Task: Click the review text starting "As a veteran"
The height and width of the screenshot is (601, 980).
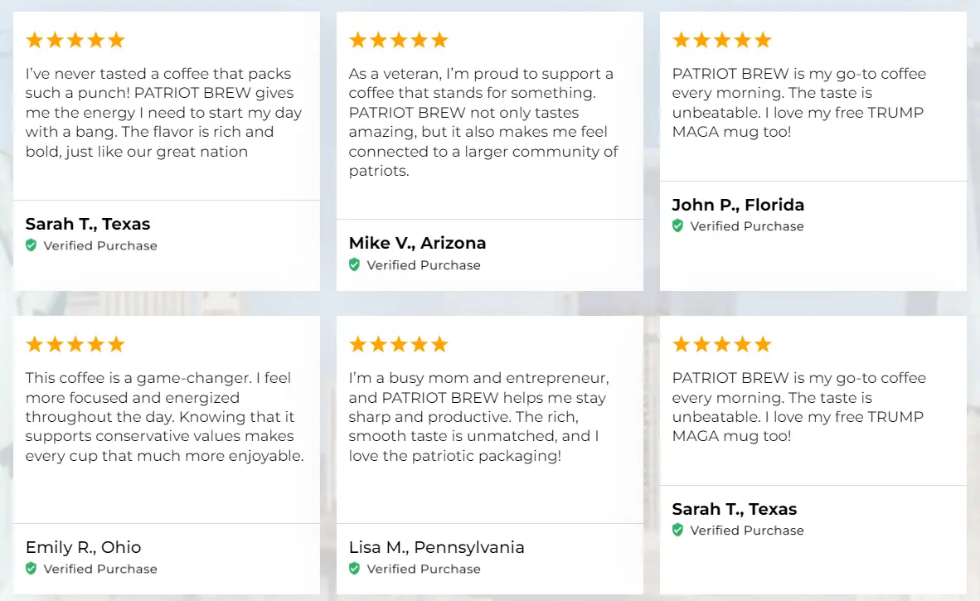Action: pyautogui.click(x=483, y=123)
